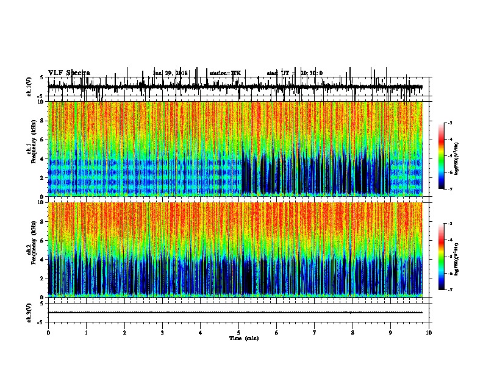Click the '8' minute tick label
This screenshot has height=373, width=483.
(352, 333)
